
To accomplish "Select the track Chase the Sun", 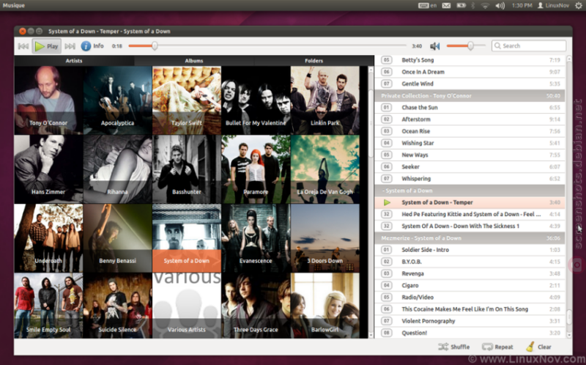I will (x=470, y=107).
